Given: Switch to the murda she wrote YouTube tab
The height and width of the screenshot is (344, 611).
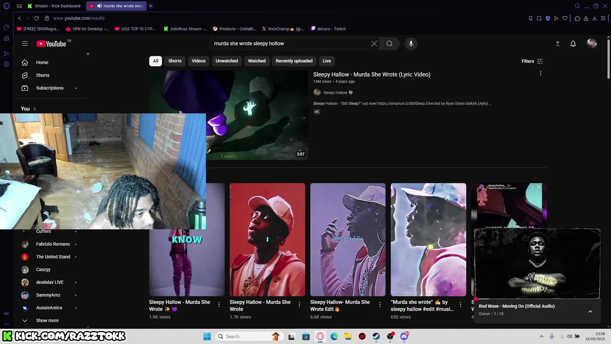Looking at the screenshot, I should [x=116, y=6].
